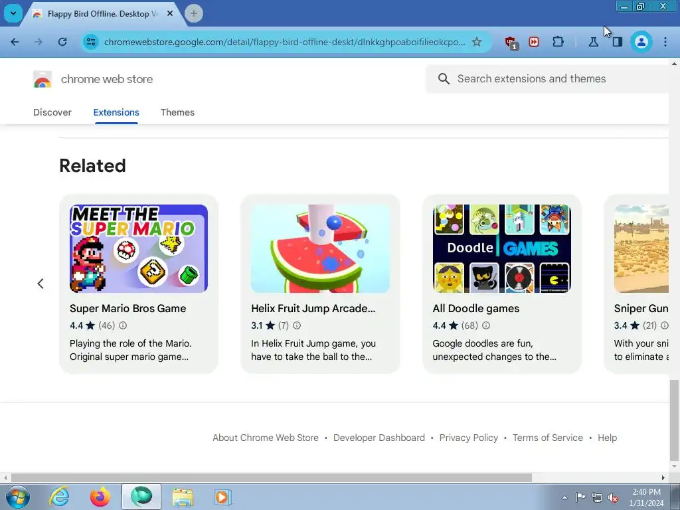Click rating info icon for Helix Fruit Jump
The image size is (680, 510).
pyautogui.click(x=297, y=325)
